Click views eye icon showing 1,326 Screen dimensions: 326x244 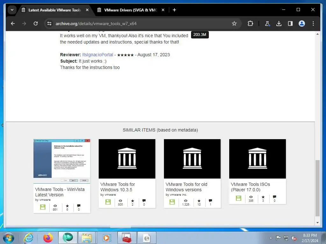click(x=186, y=201)
